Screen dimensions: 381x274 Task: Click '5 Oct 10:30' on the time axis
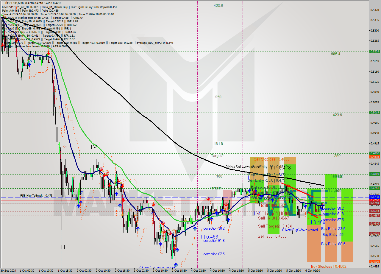pos(274,271)
